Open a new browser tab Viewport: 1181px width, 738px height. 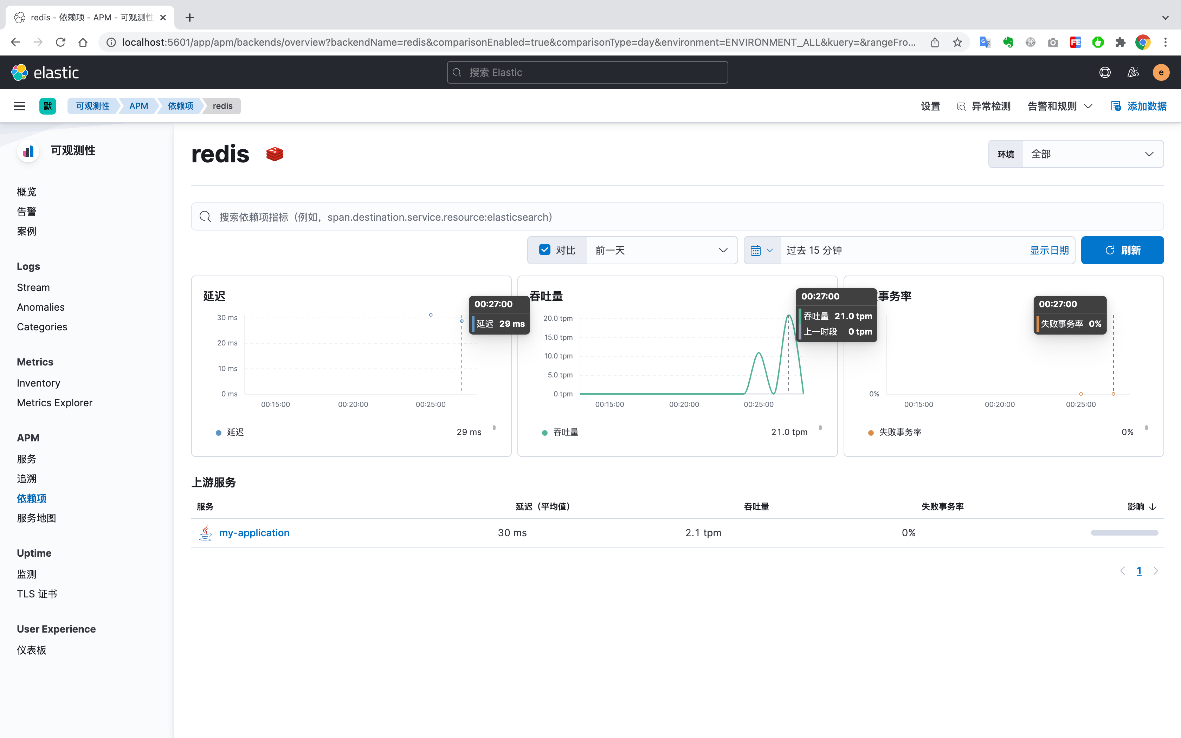[x=190, y=18]
